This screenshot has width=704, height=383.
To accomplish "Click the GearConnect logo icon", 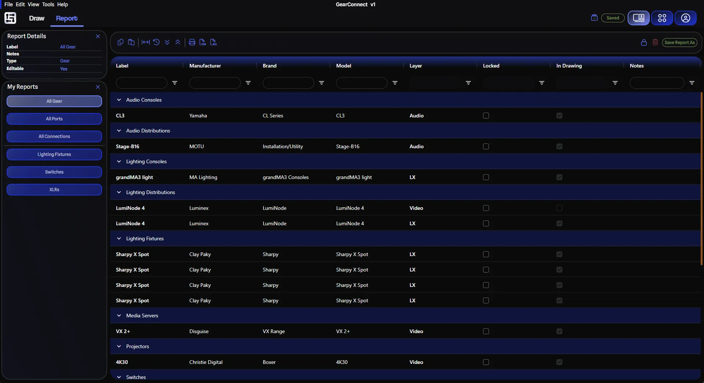I will (10, 18).
